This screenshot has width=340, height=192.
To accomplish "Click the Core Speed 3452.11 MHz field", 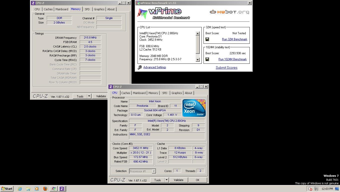I will [x=141, y=148].
